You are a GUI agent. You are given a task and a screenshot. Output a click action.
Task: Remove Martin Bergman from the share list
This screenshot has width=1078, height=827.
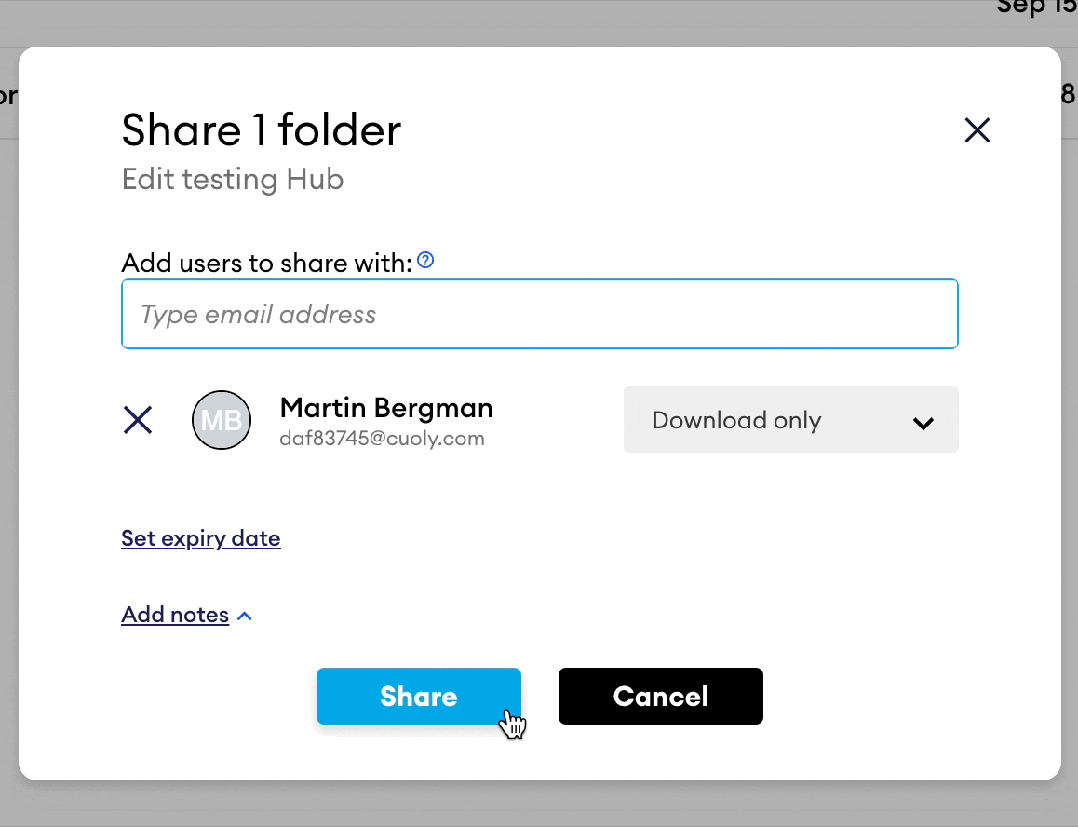point(138,420)
